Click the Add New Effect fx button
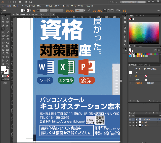This screenshot has height=143, width=161. (x=138, y=101)
